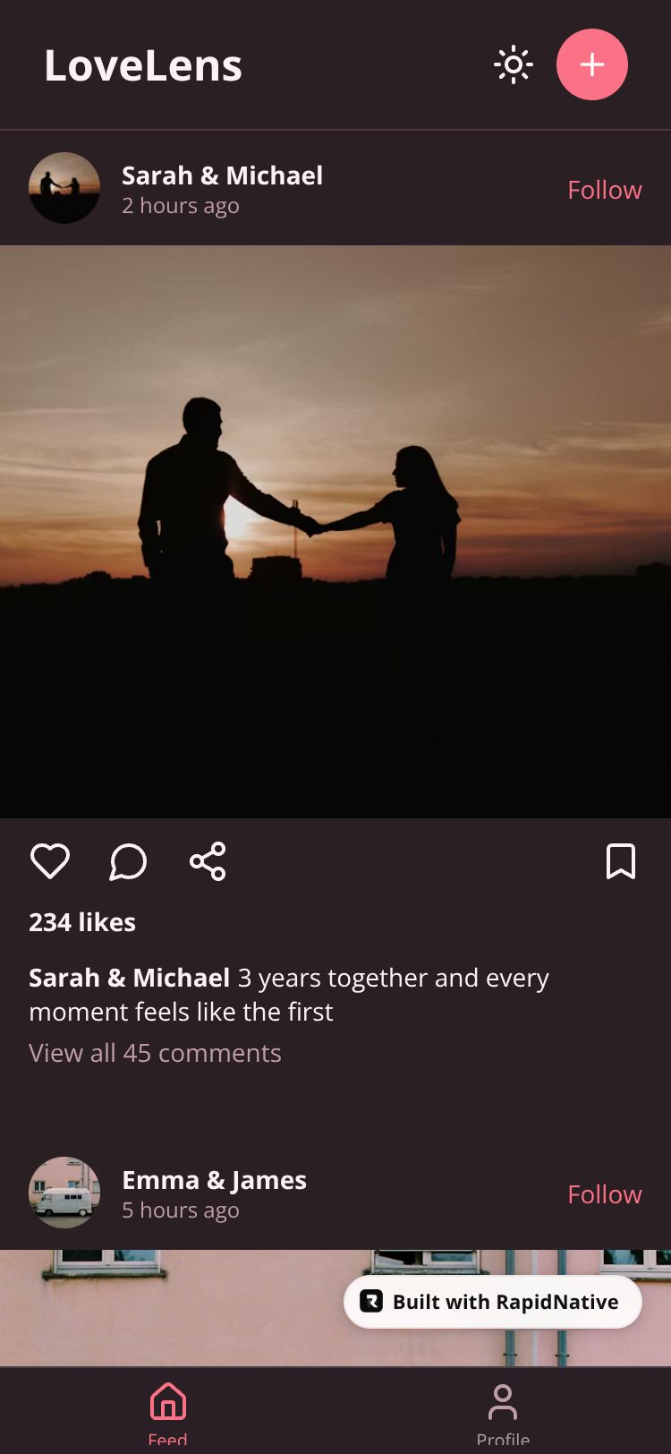Like Sarah & Michael's post with the heart icon
The width and height of the screenshot is (671, 1454).
(x=50, y=861)
